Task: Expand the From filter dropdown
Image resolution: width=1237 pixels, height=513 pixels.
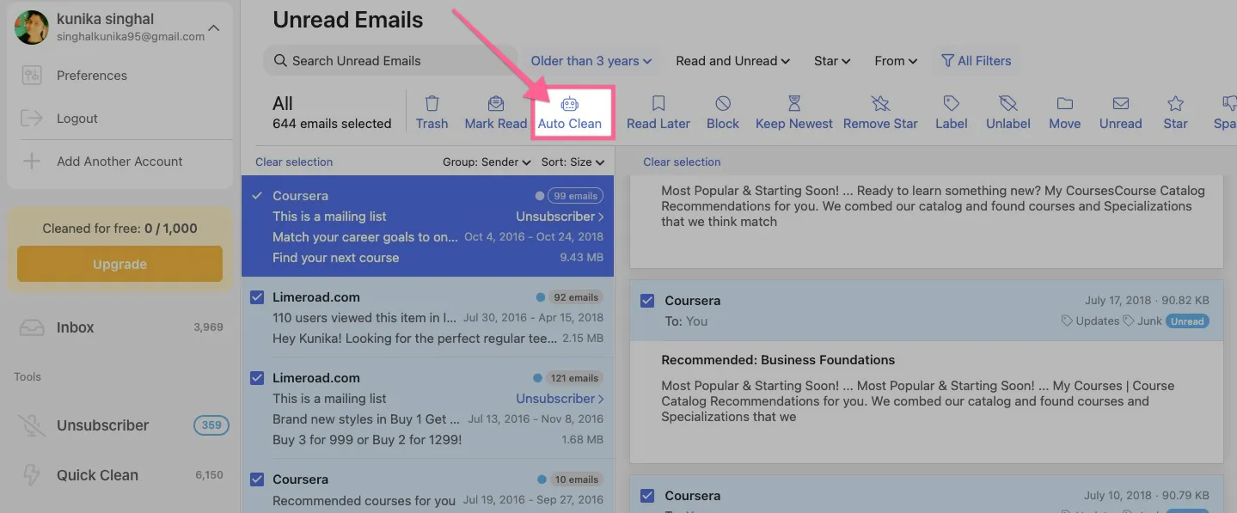Action: tap(896, 61)
